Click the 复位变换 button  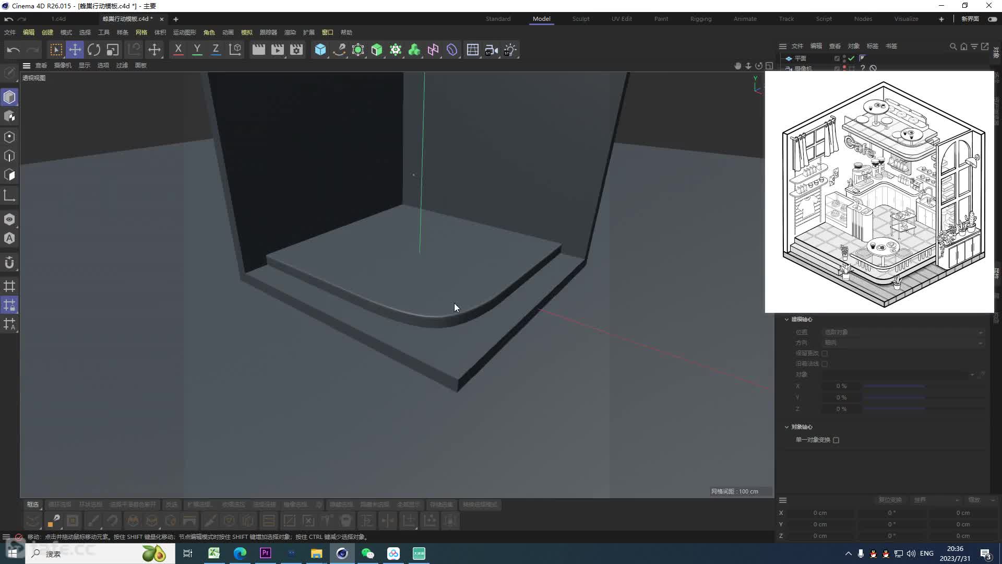click(x=890, y=500)
